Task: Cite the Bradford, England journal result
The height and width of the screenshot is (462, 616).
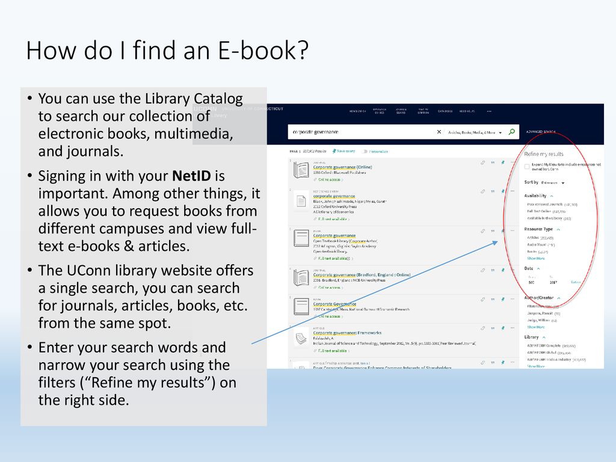Action: pyautogui.click(x=493, y=270)
